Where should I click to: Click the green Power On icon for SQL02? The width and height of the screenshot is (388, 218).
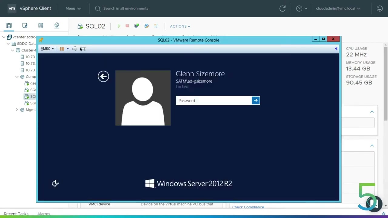click(119, 26)
